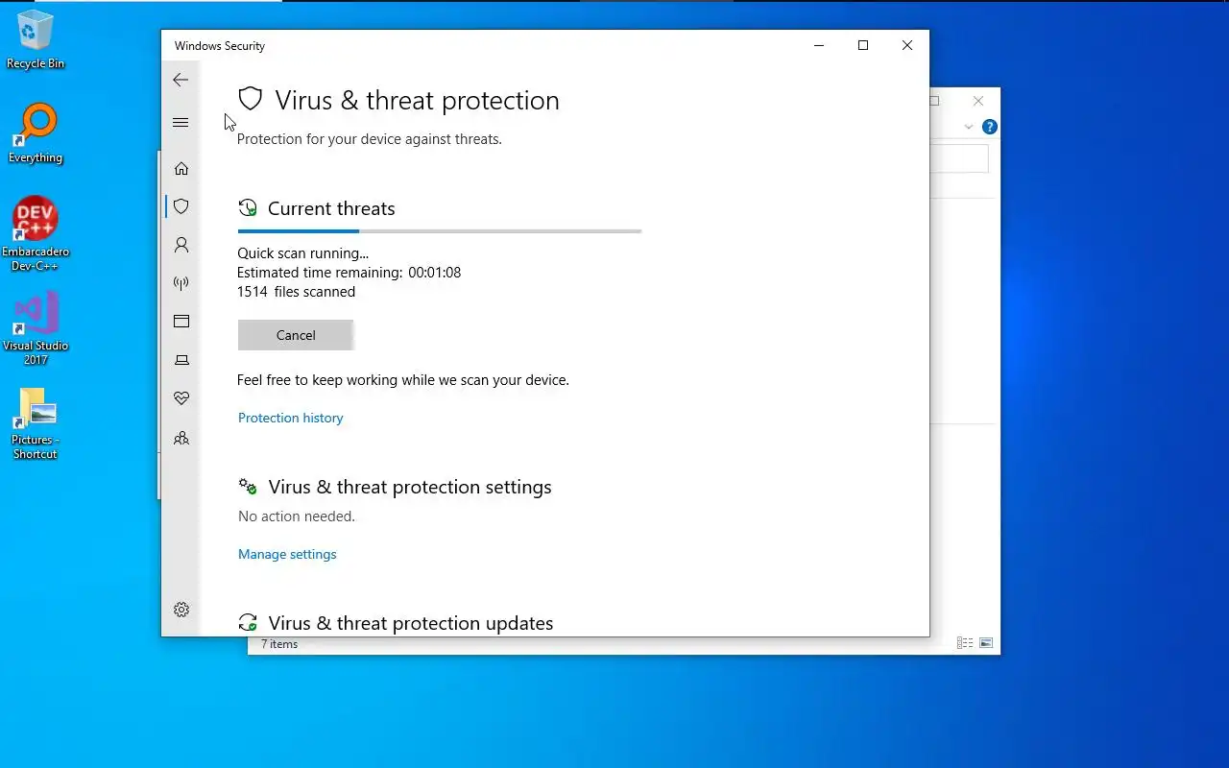Minimize the Windows Security window
This screenshot has height=768, width=1229.
(819, 45)
